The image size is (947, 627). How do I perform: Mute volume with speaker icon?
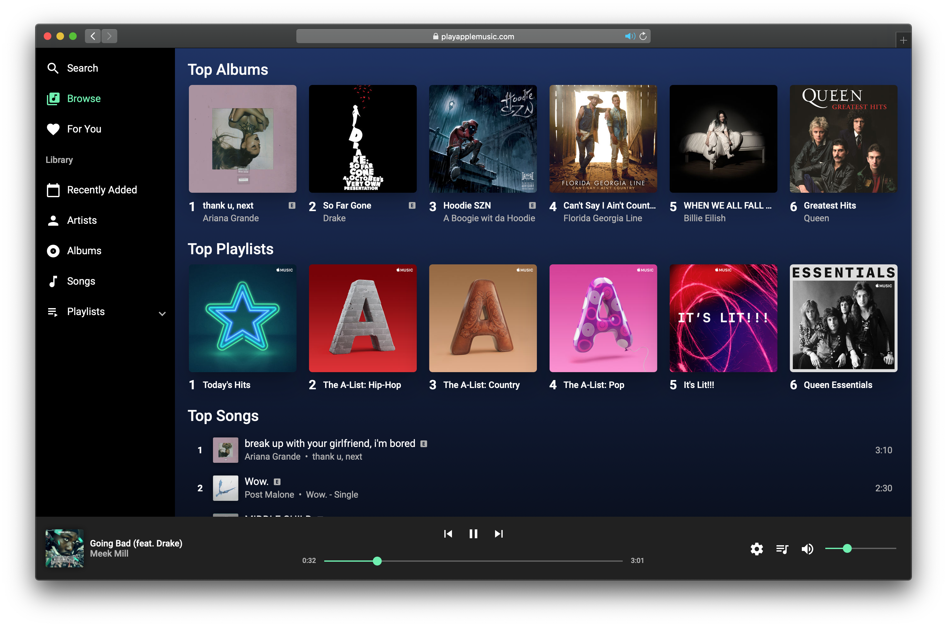tap(807, 549)
